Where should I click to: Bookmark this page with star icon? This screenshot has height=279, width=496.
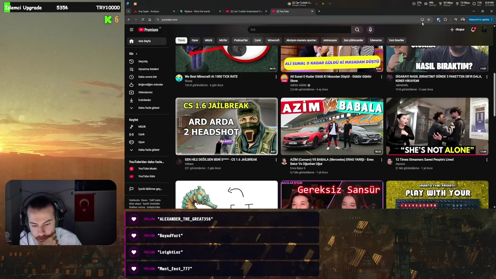[x=429, y=19]
